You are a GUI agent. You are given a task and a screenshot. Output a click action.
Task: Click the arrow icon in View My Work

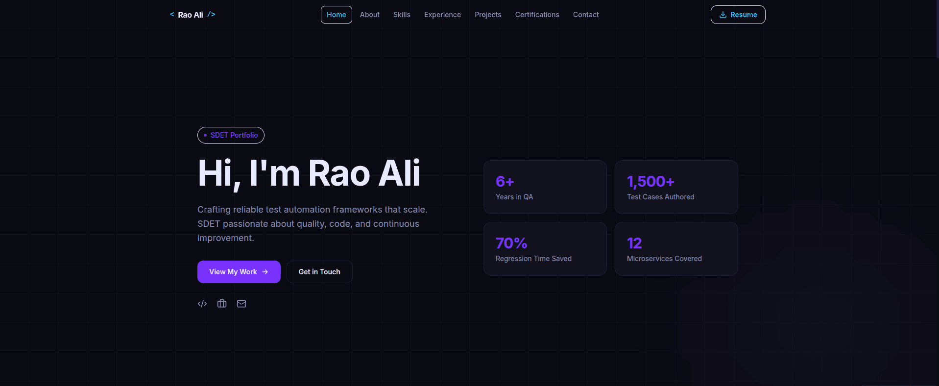pyautogui.click(x=265, y=272)
